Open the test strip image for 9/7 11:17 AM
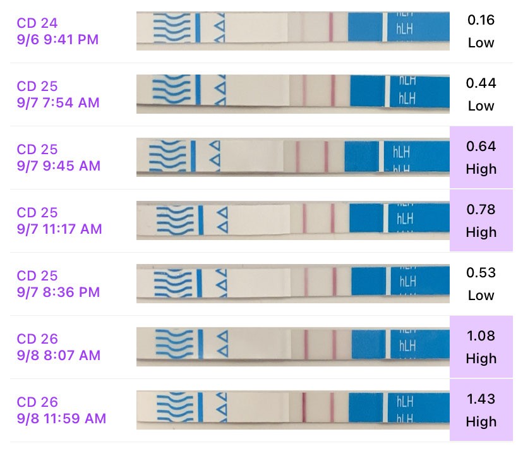The height and width of the screenshot is (458, 523). pos(292,220)
